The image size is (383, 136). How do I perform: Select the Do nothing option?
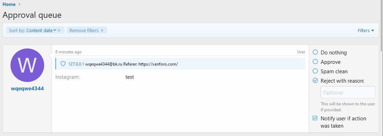(315, 52)
